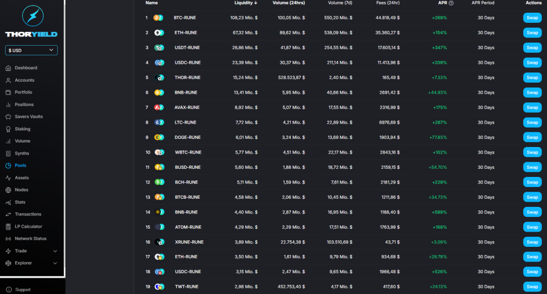Viewport: 547px width, 294px height.
Task: Click Swap for the BTC-RUNE pool
Action: [x=532, y=18]
